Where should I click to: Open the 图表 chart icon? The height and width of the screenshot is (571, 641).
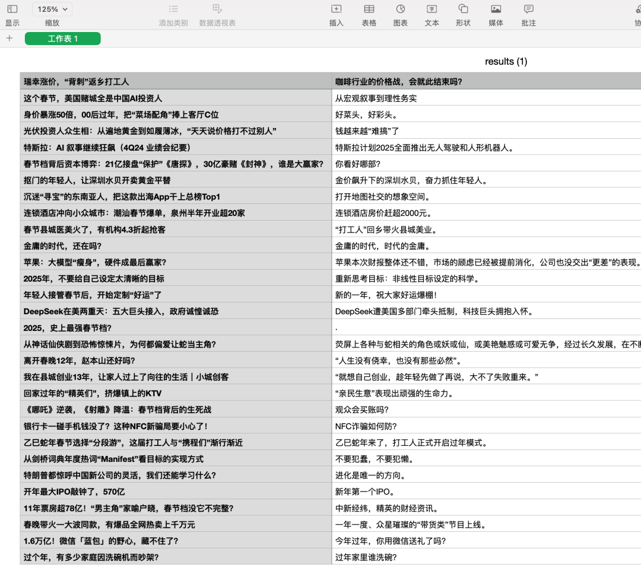(x=400, y=9)
